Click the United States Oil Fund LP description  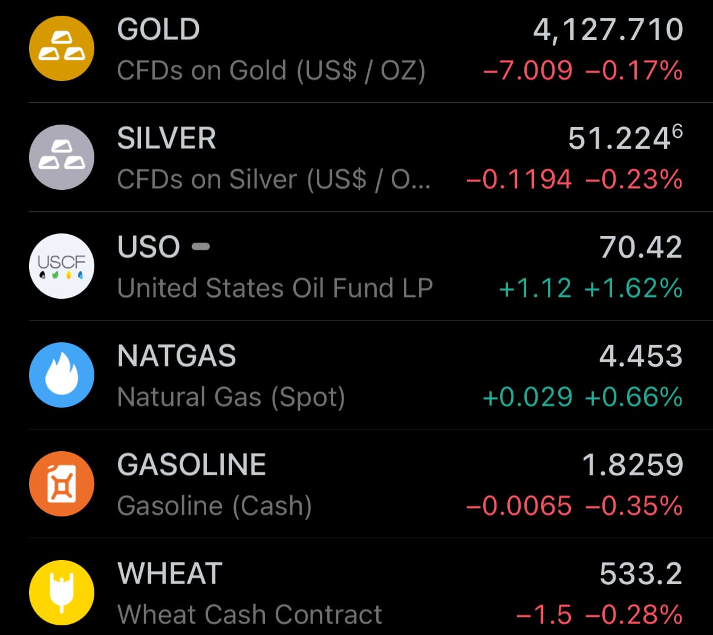click(275, 288)
